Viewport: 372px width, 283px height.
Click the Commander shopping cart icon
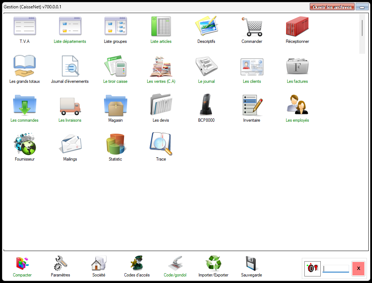coord(252,27)
